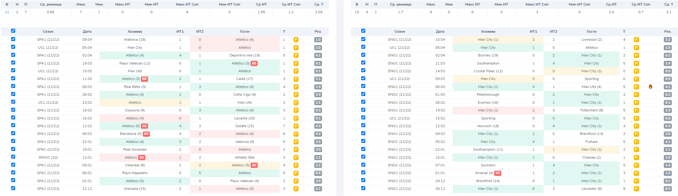This screenshot has width=678, height=196.
Task: Open the 2:3 result badge for Tottenham (8) match
Action: point(668,110)
